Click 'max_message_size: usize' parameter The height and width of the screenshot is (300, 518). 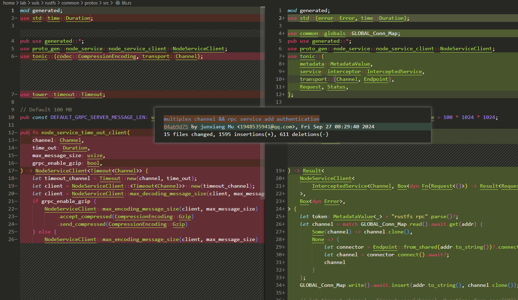[68, 155]
